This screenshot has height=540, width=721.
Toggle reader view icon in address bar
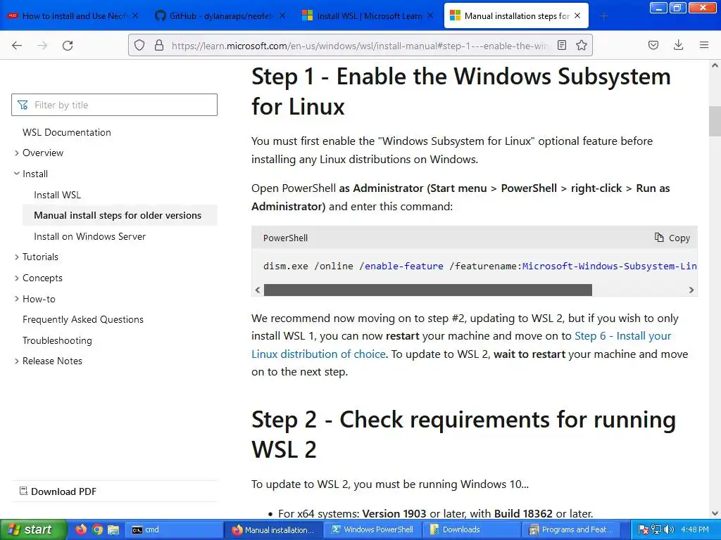pos(561,45)
